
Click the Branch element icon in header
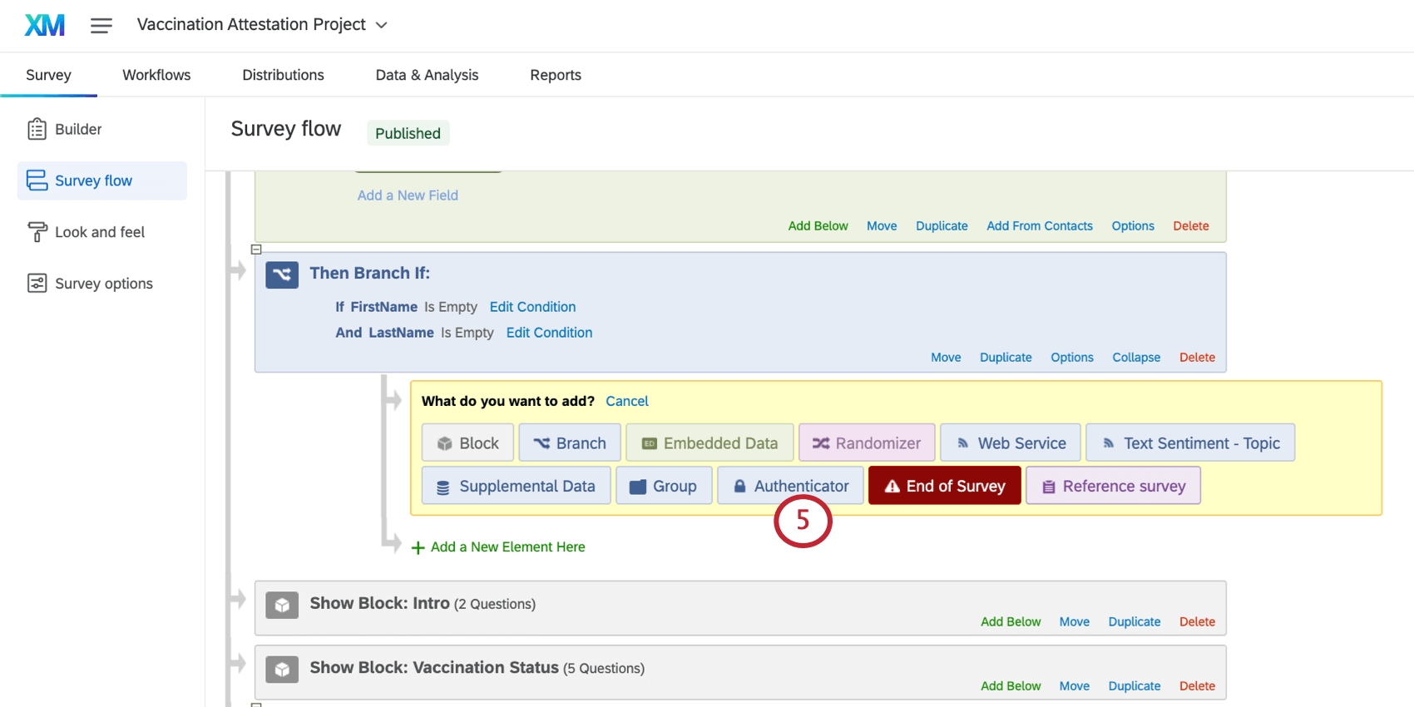point(282,274)
